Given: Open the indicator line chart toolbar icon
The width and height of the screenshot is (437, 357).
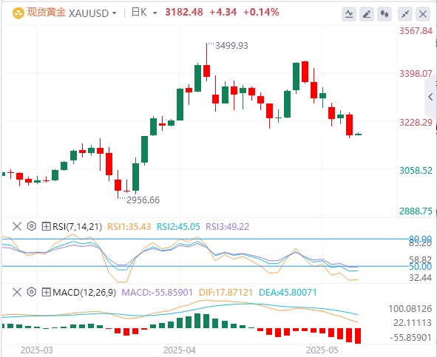Looking at the screenshot, I should pyautogui.click(x=349, y=14).
